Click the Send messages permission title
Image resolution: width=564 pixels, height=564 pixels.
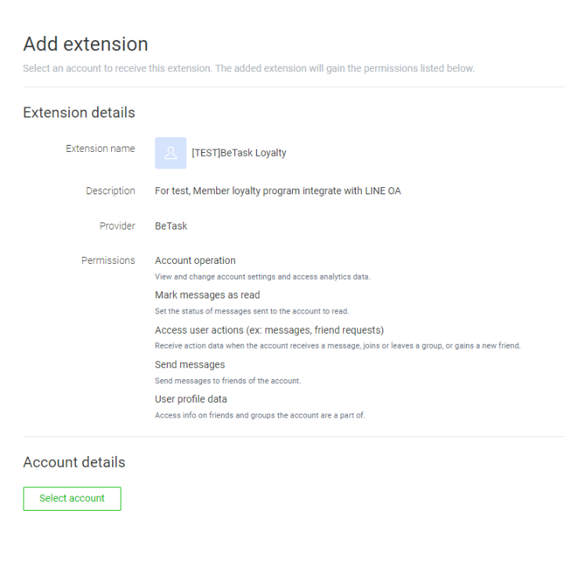190,364
